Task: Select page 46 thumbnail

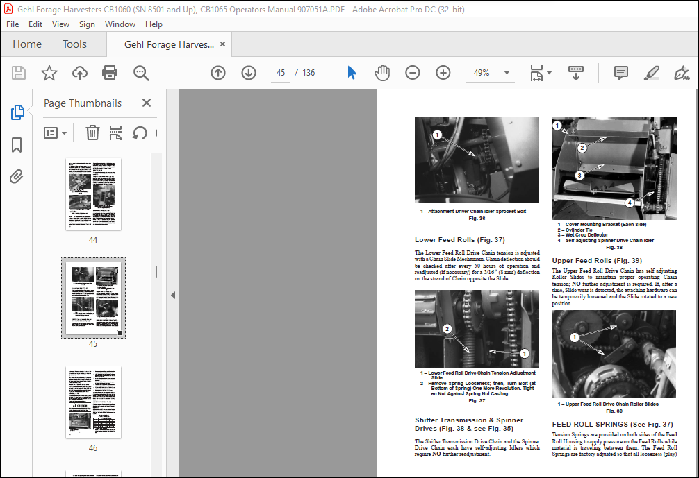Action: (x=93, y=402)
